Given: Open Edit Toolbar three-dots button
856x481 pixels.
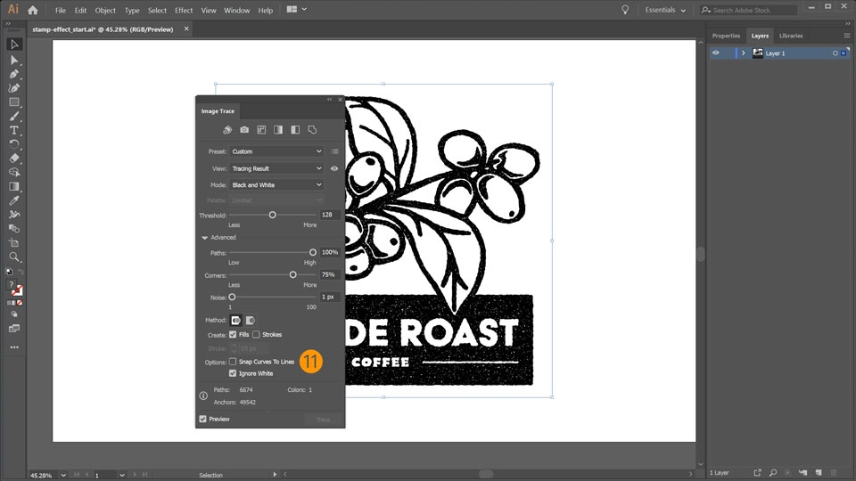Looking at the screenshot, I should 14,346.
